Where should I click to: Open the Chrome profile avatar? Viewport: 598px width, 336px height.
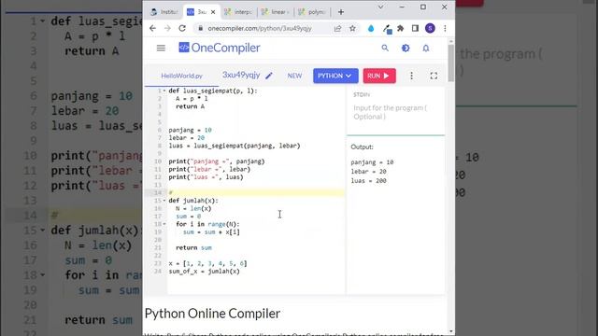430,28
